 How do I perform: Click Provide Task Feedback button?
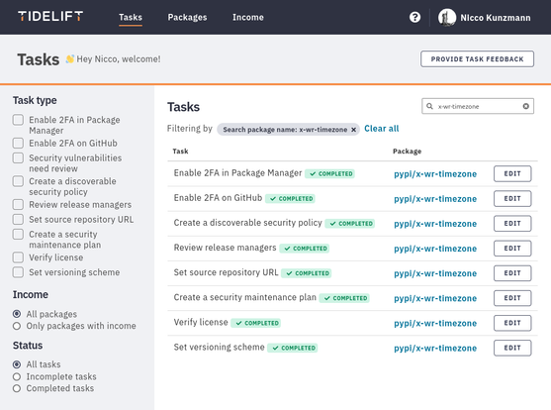[x=477, y=59]
